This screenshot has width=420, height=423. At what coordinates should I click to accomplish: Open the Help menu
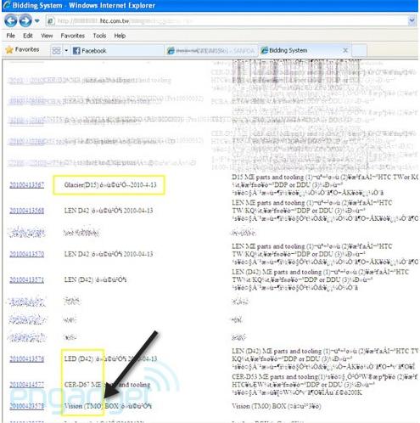click(x=120, y=36)
